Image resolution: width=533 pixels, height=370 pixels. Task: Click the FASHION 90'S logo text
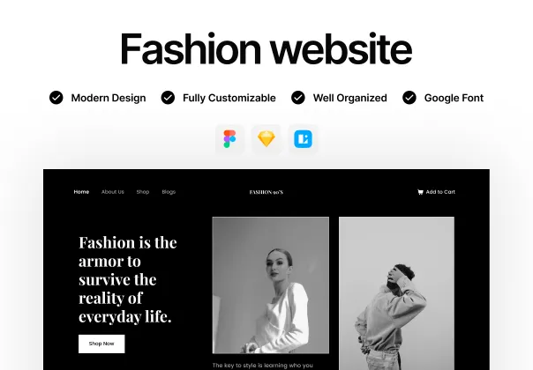pos(266,192)
